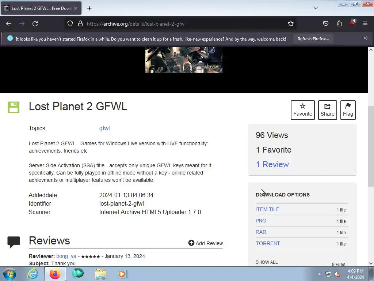Open reviewer bong_va profile link
This screenshot has width=374, height=281.
tap(66, 256)
